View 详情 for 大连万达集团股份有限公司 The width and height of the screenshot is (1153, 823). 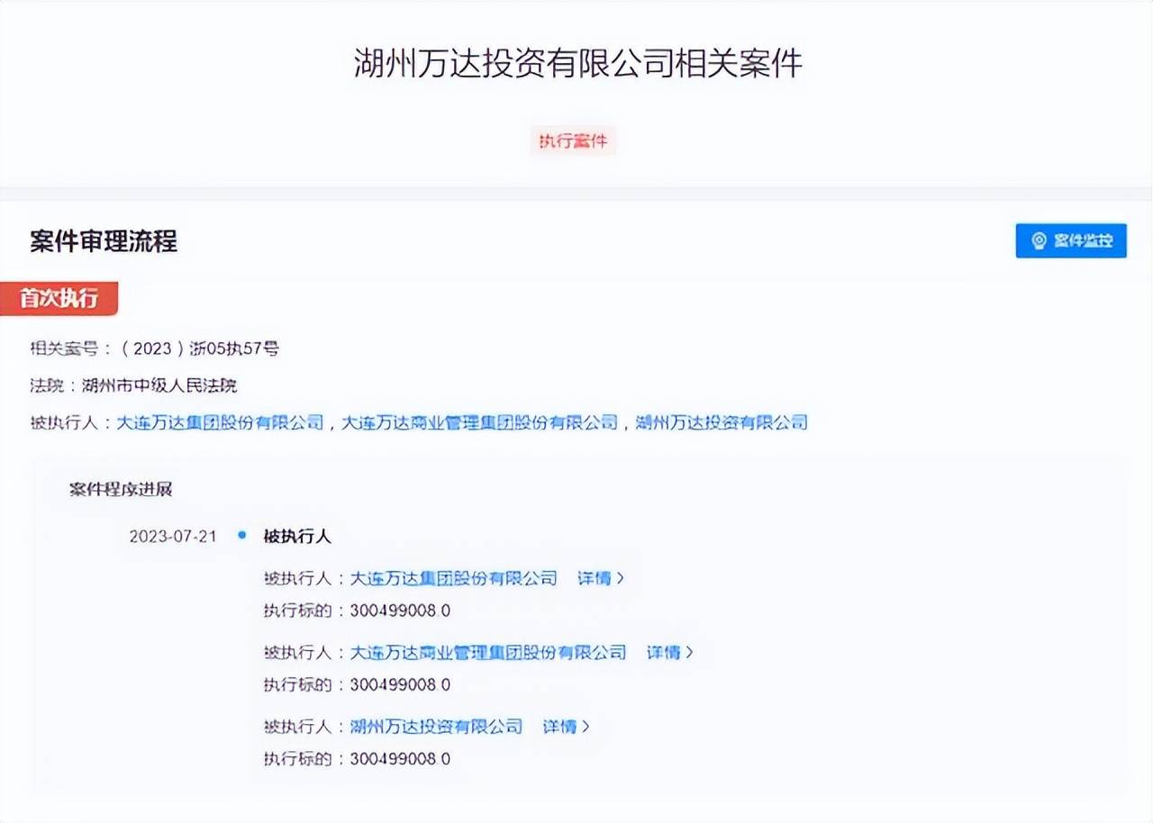pyautogui.click(x=601, y=578)
